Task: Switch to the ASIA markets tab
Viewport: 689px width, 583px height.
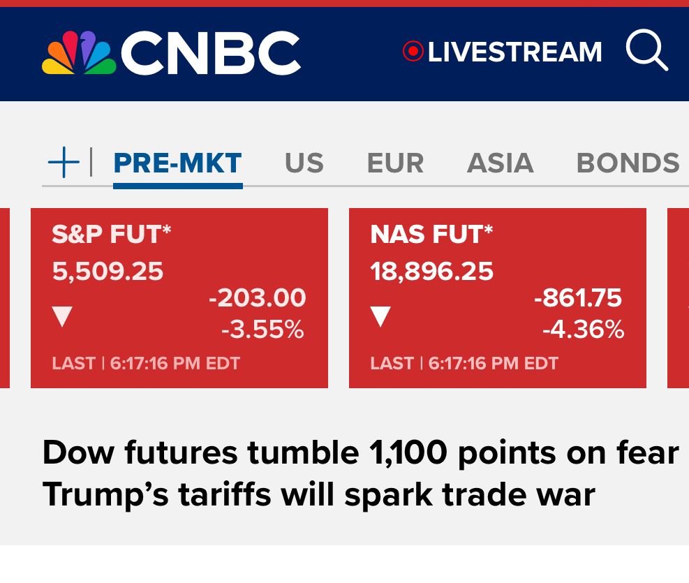Action: [500, 163]
